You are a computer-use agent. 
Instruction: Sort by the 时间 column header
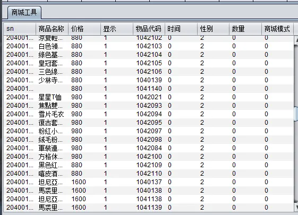click(x=181, y=29)
